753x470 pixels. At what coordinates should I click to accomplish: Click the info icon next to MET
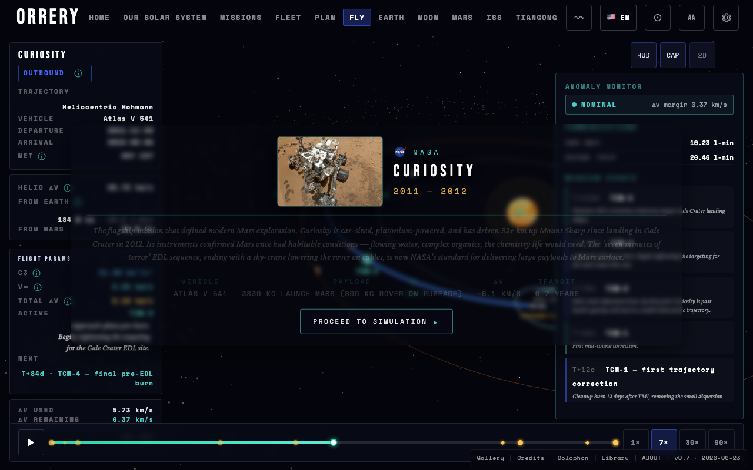point(42,156)
